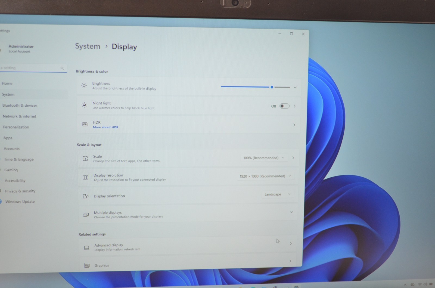
Task: Click 'Choose the presentation mode for your displays'
Action: [128, 217]
